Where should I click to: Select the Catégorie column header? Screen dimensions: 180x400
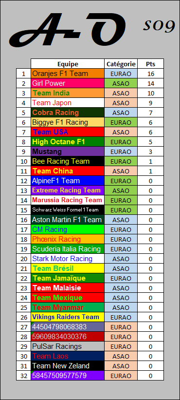click(121, 64)
